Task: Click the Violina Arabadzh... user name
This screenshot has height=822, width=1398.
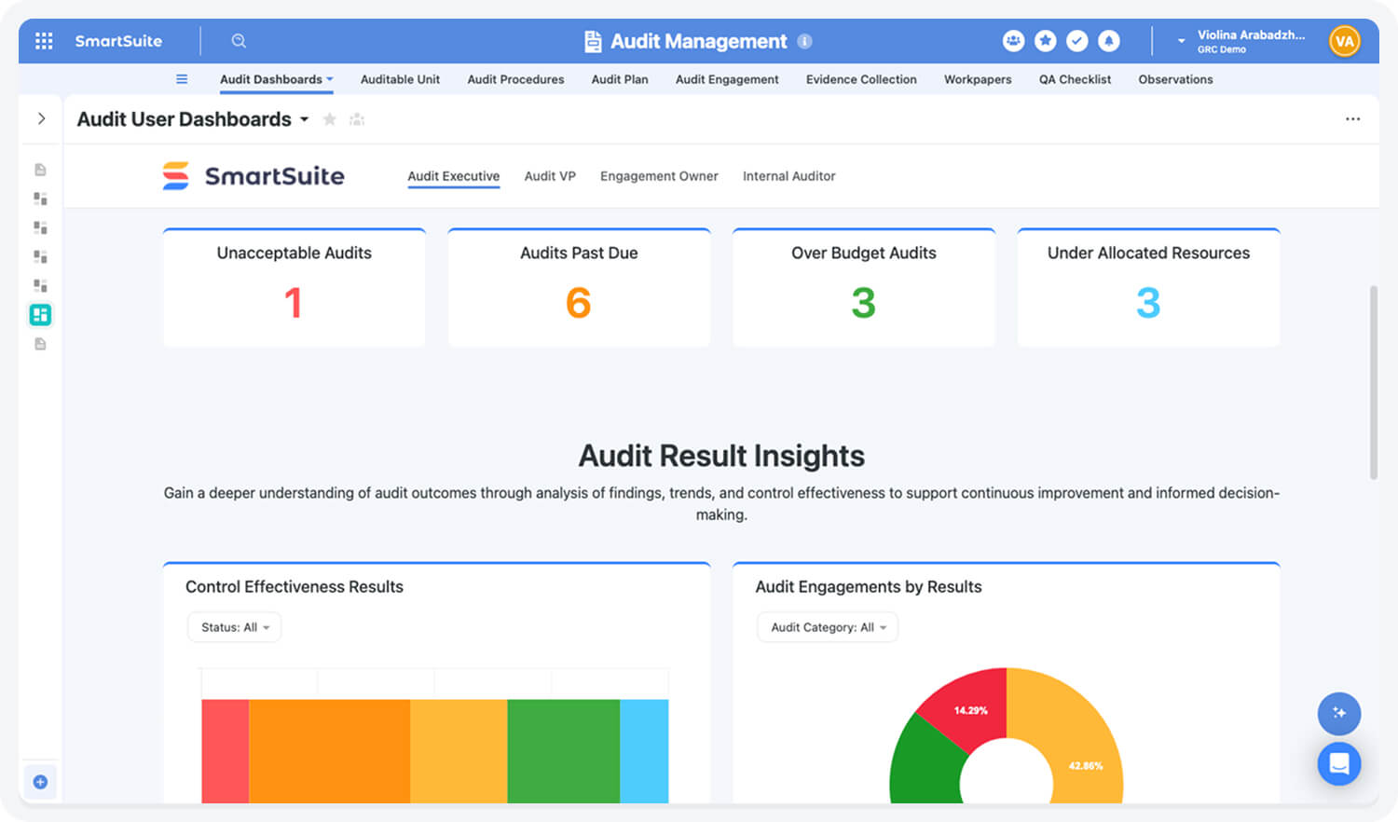Action: click(1251, 35)
